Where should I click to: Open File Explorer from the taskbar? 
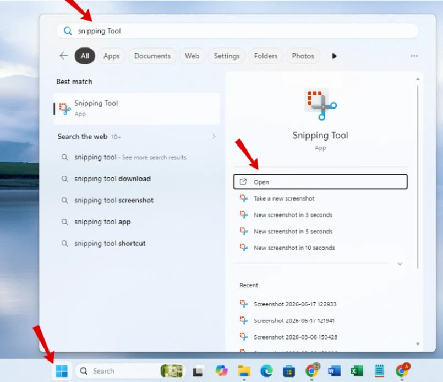(x=244, y=370)
